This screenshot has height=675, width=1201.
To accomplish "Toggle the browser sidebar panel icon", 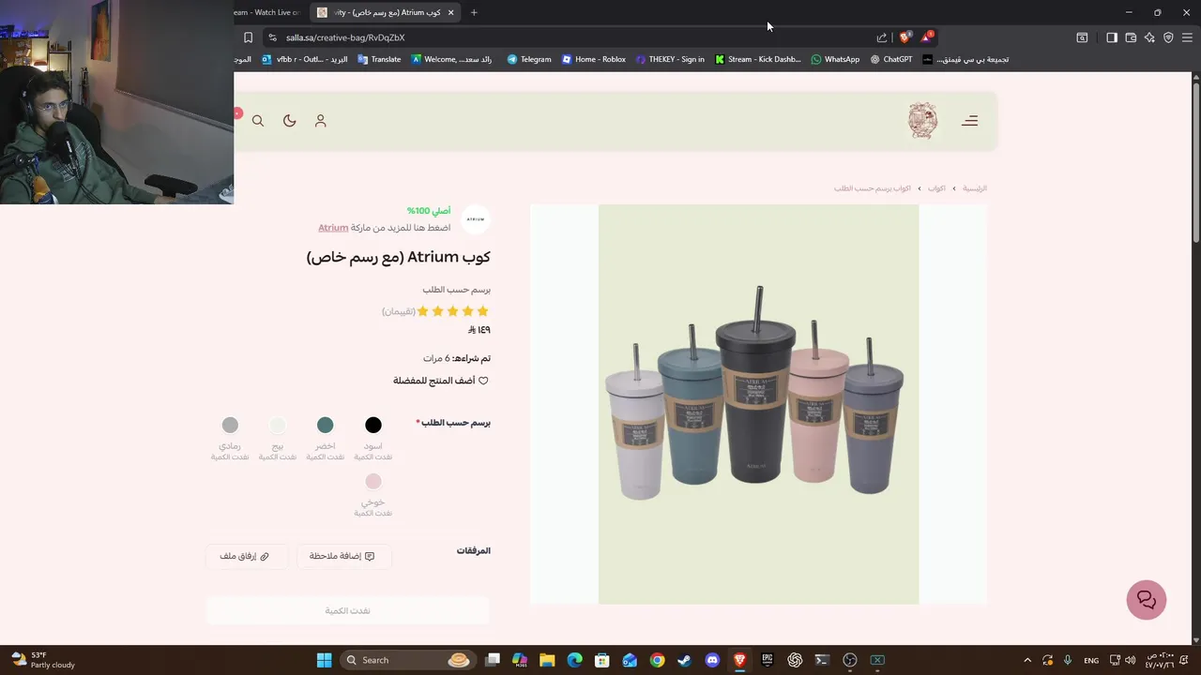I will (1111, 37).
